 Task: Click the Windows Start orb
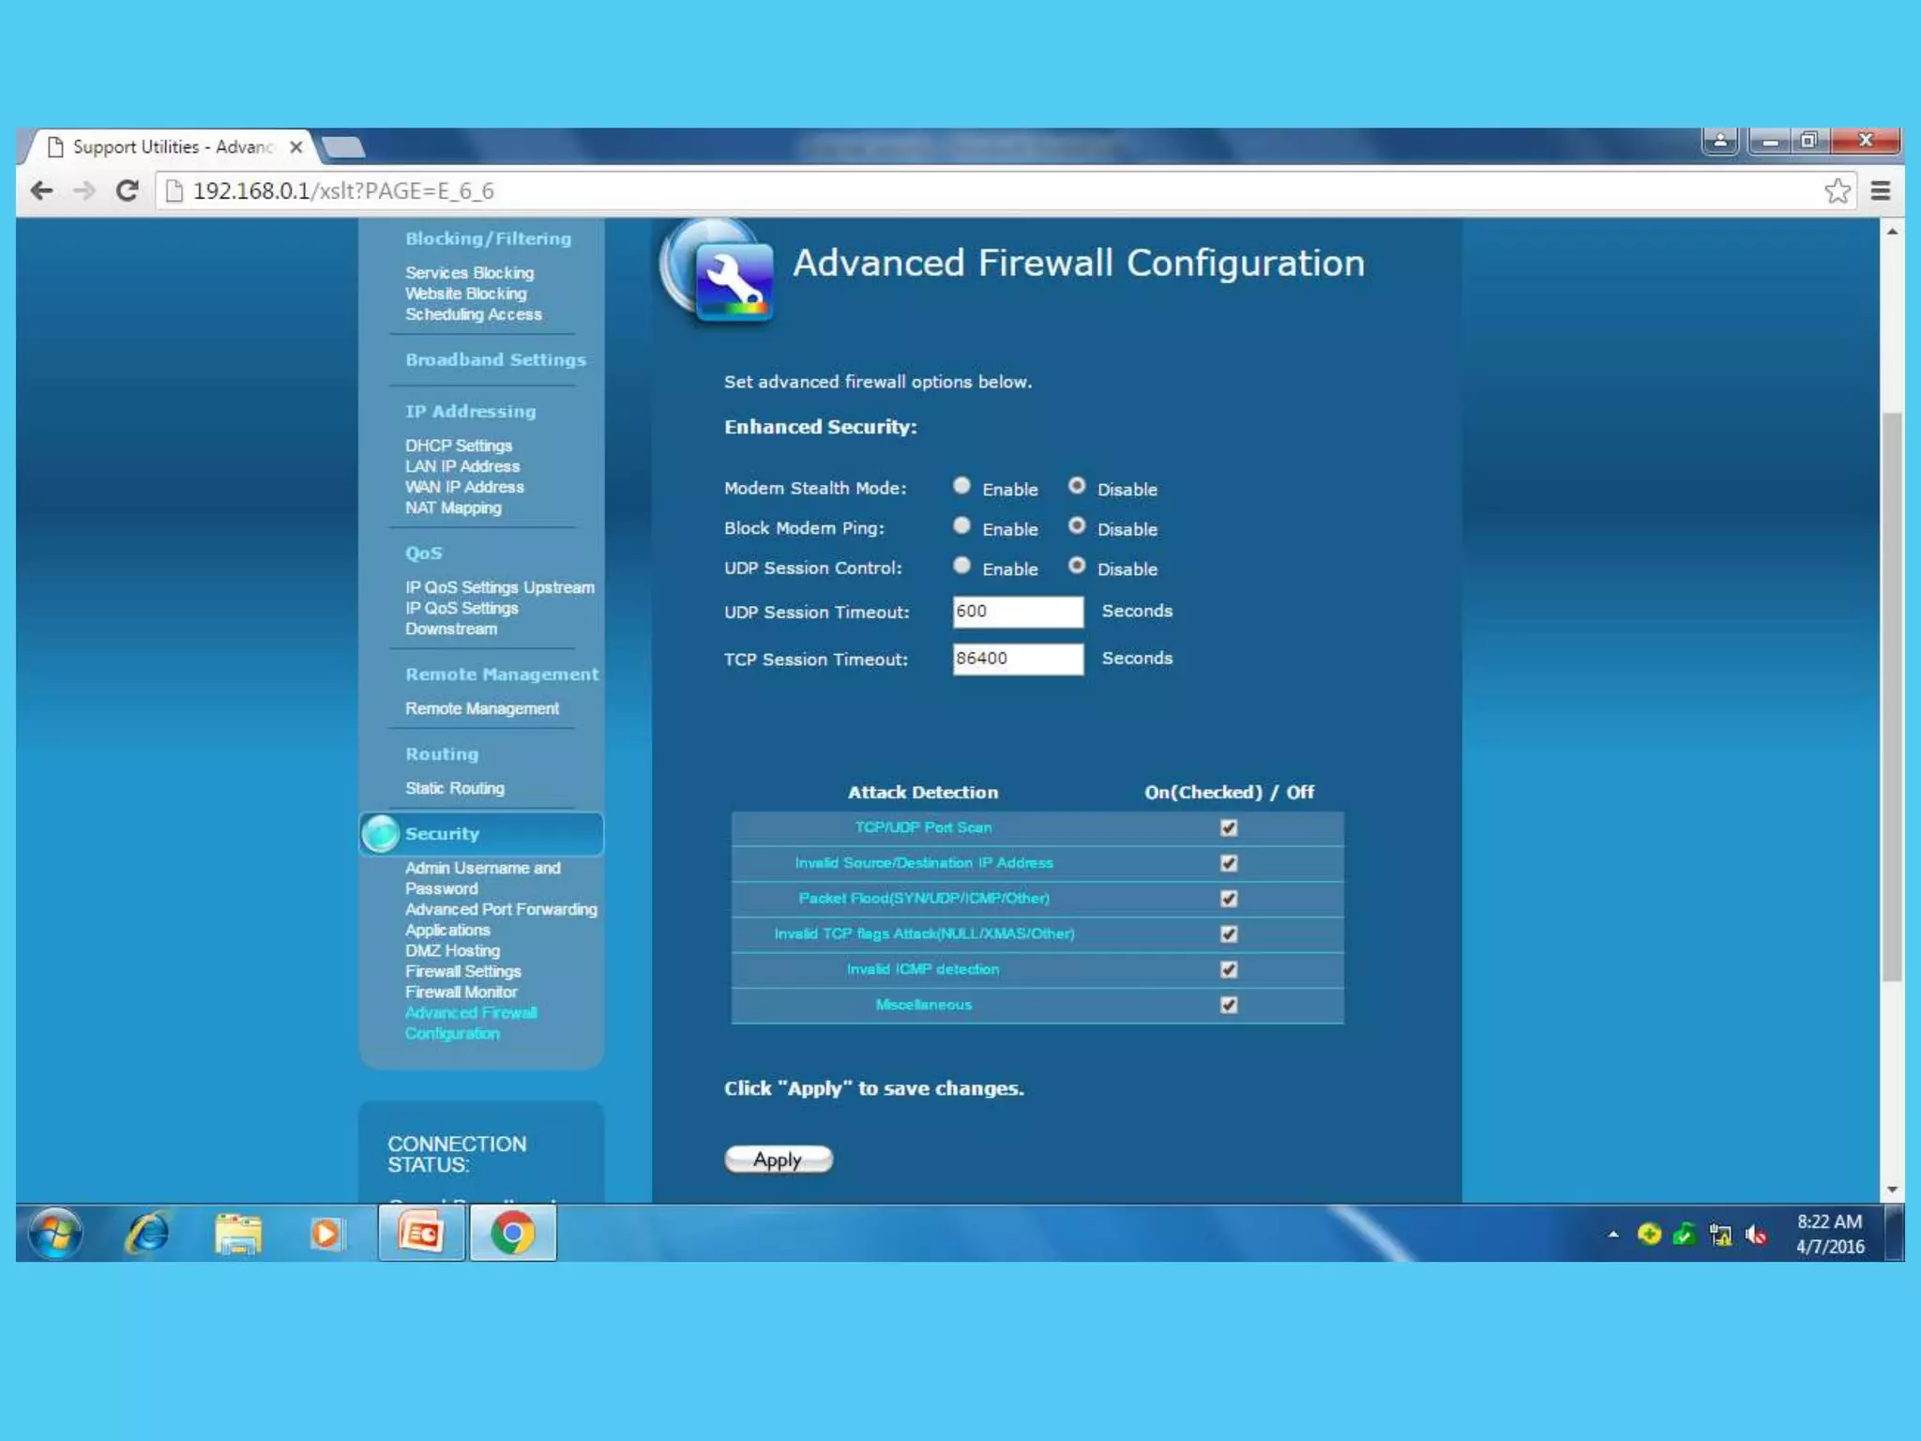click(x=55, y=1234)
